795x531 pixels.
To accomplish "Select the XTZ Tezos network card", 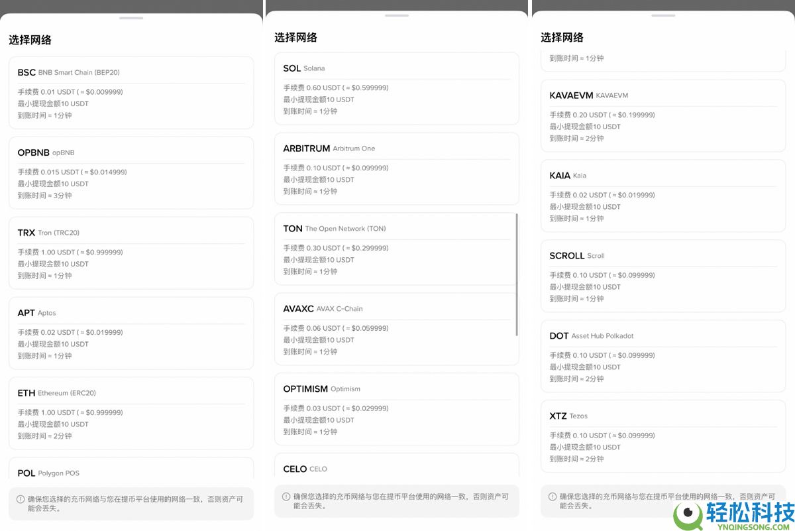I will [x=662, y=436].
